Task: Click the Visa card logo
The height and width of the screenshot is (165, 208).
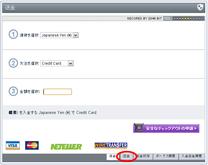Action: [x=13, y=145]
